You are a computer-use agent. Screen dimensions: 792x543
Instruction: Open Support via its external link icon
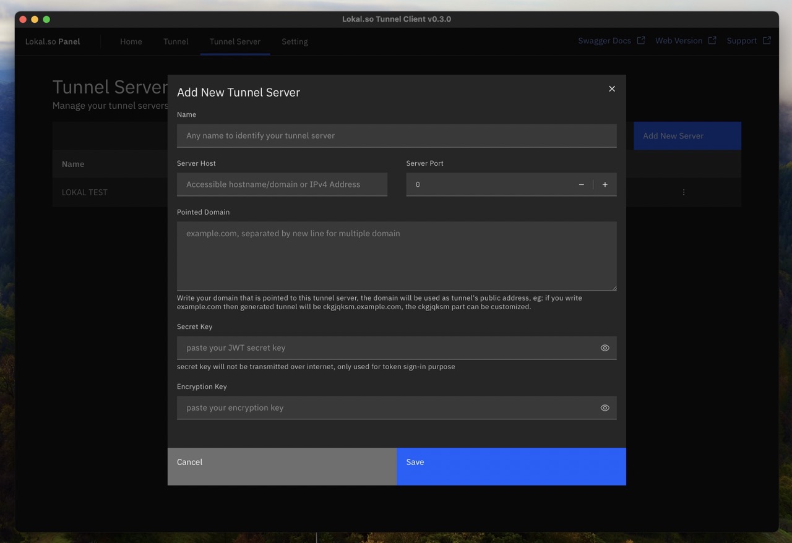[767, 40]
